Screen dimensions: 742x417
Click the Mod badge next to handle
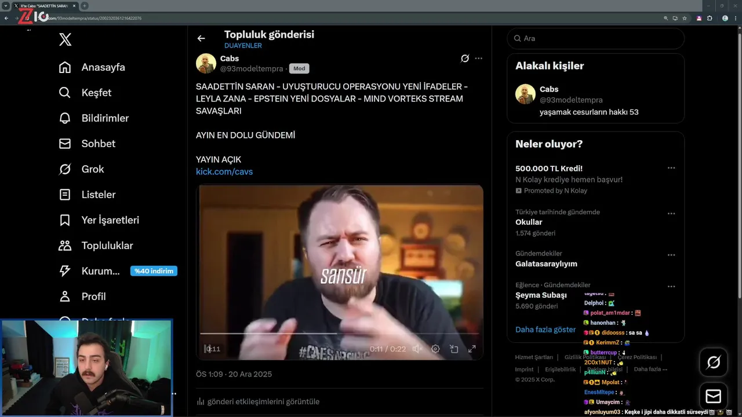[299, 68]
